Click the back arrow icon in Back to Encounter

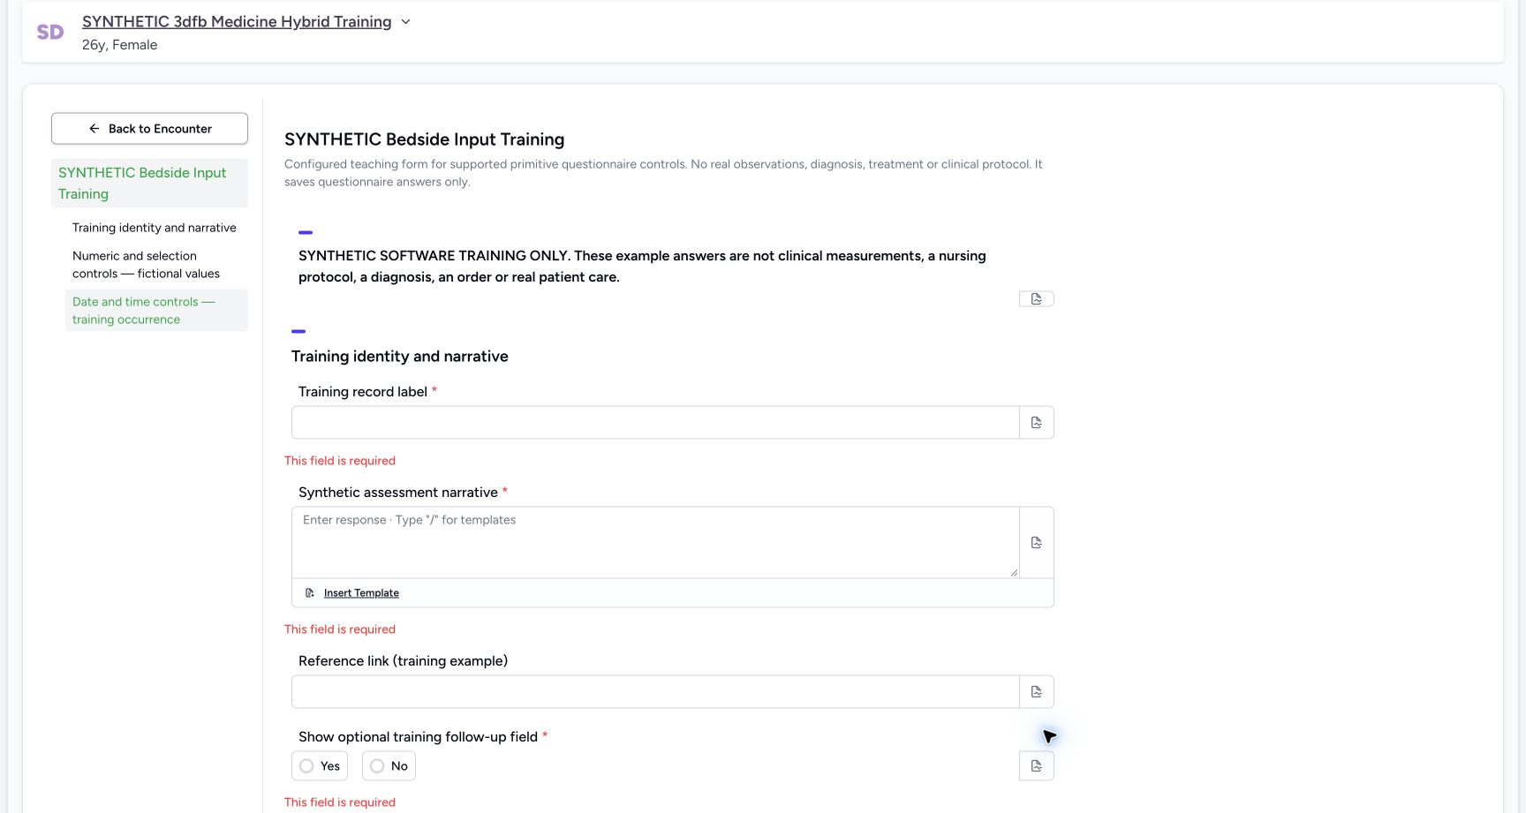tap(94, 129)
